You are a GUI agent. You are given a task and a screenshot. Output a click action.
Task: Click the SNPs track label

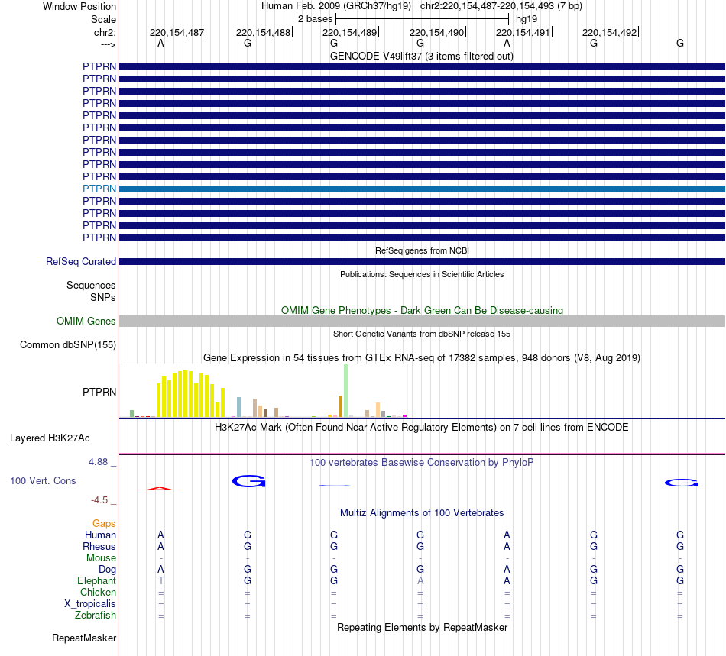(x=103, y=297)
